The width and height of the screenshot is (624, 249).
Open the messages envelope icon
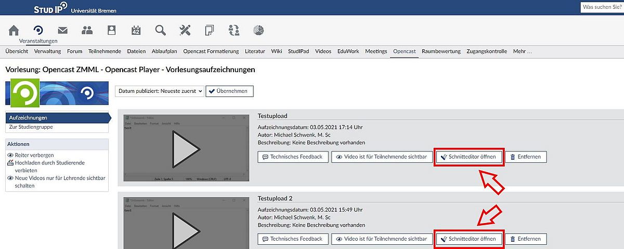[63, 30]
